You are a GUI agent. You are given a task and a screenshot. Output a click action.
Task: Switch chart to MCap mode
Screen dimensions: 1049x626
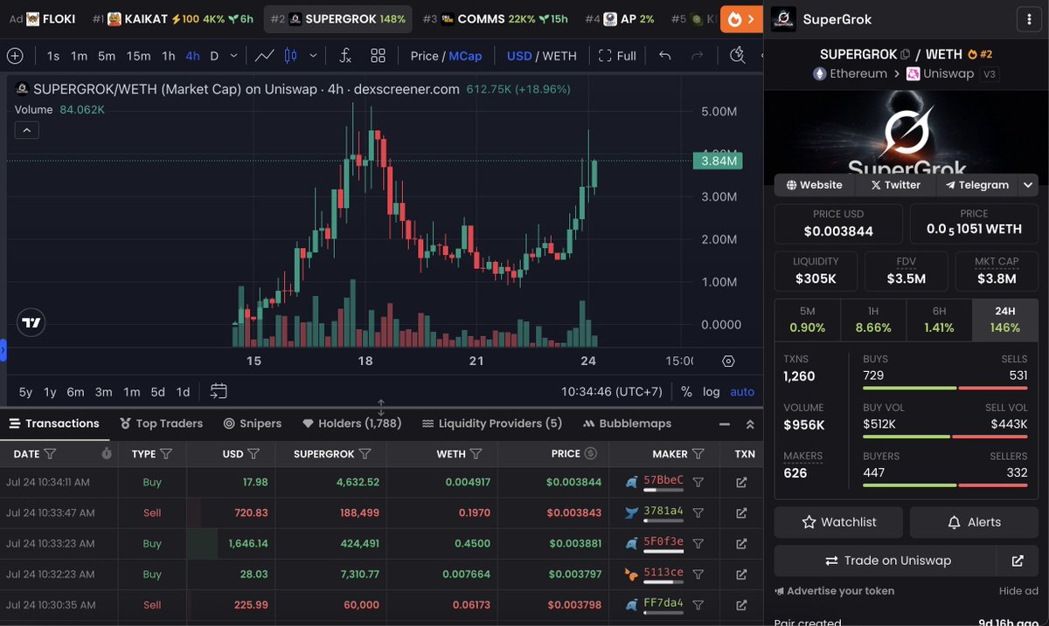(465, 56)
